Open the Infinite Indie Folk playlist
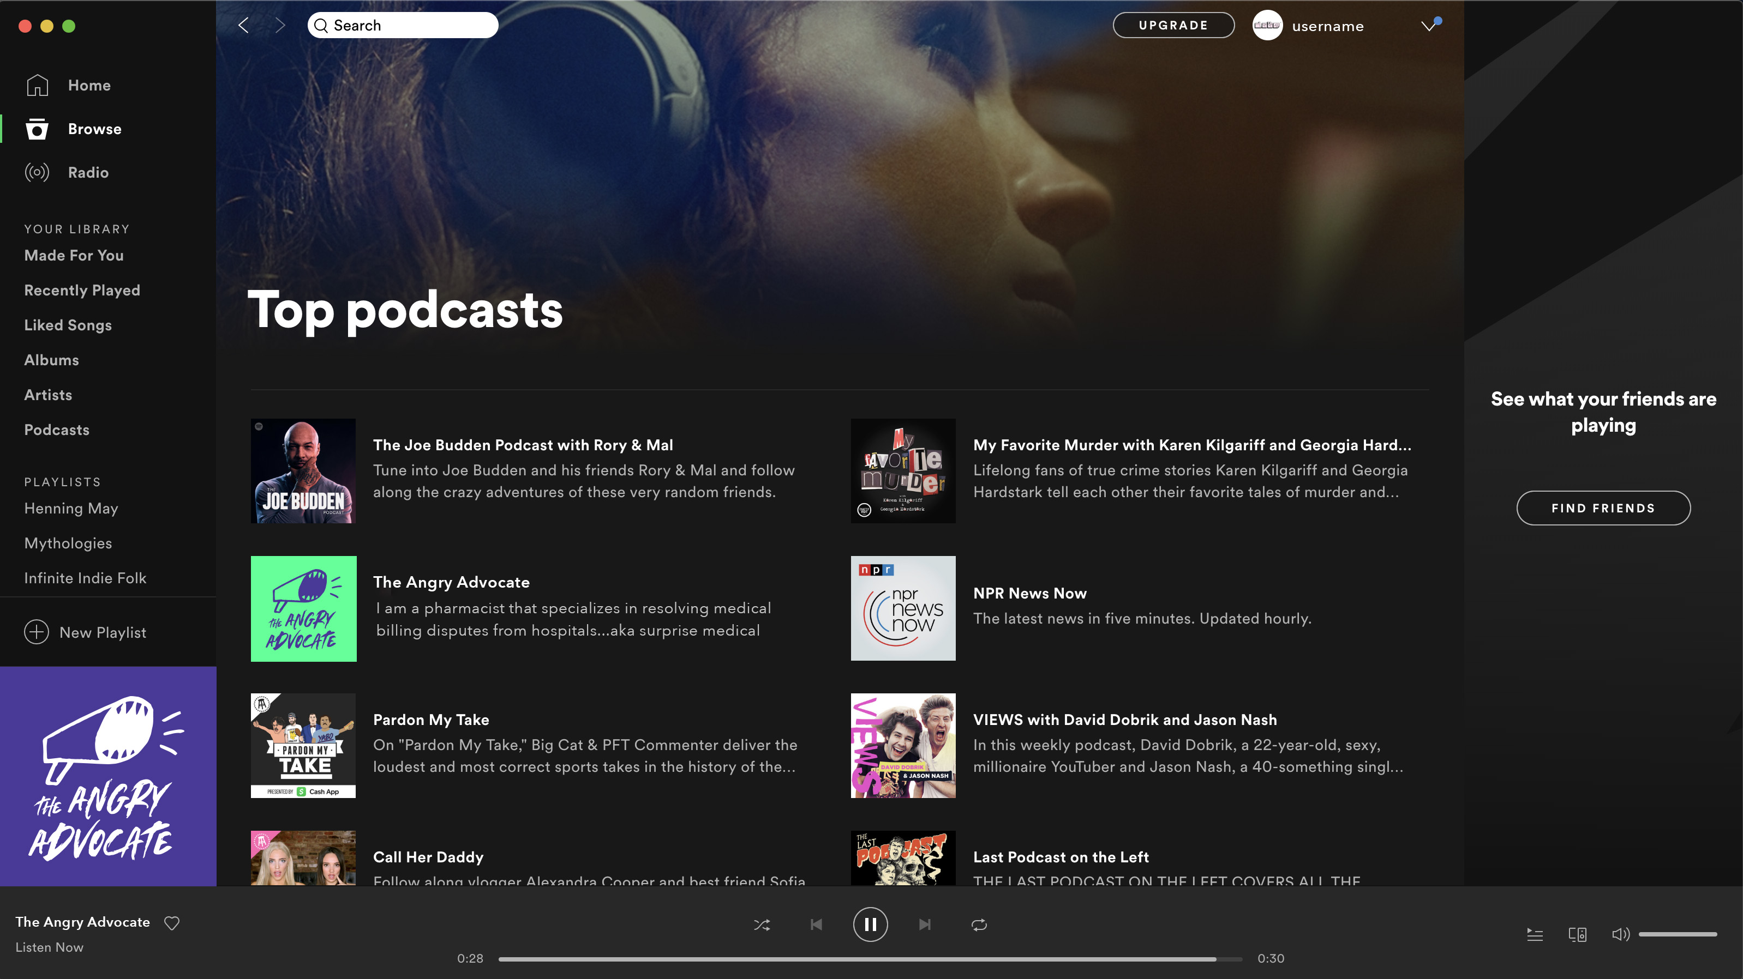Screen dimensions: 1743x979 point(85,578)
